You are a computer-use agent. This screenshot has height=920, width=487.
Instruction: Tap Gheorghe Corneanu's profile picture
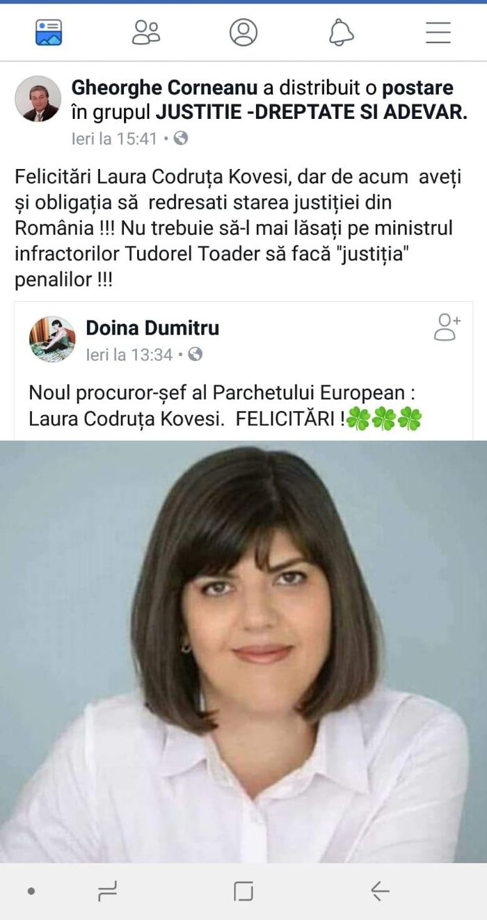pos(38,99)
